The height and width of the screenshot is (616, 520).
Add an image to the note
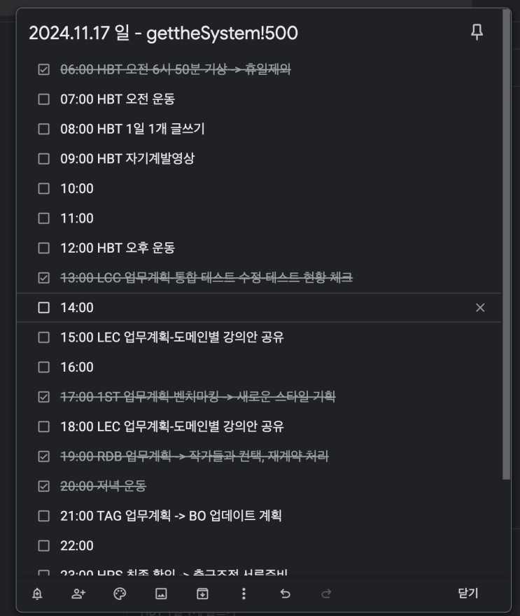point(161,594)
